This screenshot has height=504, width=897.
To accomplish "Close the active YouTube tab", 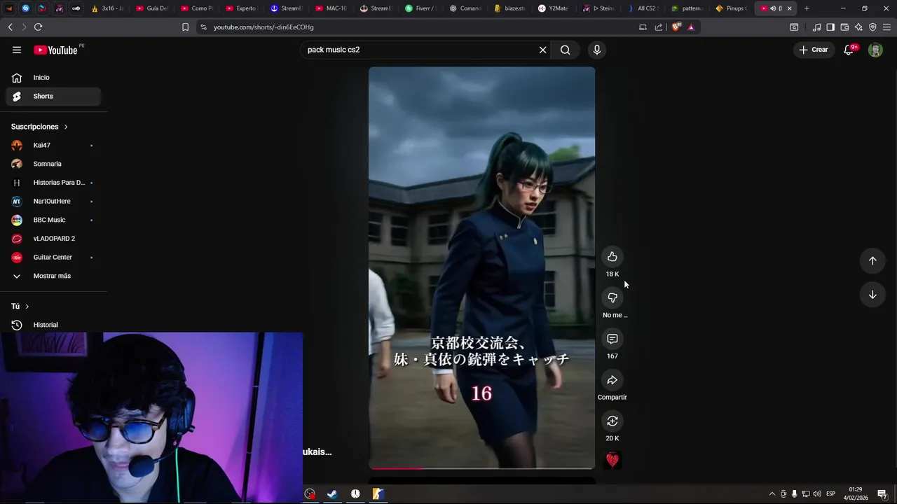I will pyautogui.click(x=790, y=8).
